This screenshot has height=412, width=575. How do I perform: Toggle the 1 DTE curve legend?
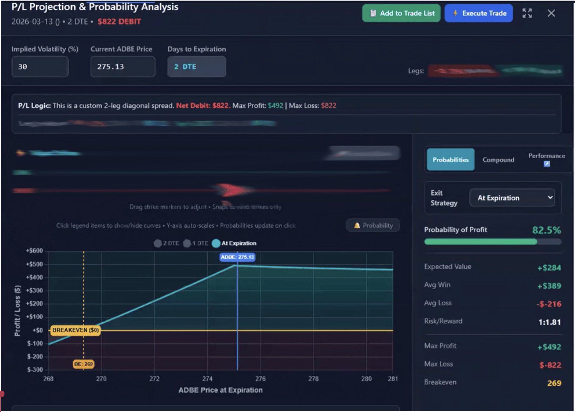pos(196,243)
